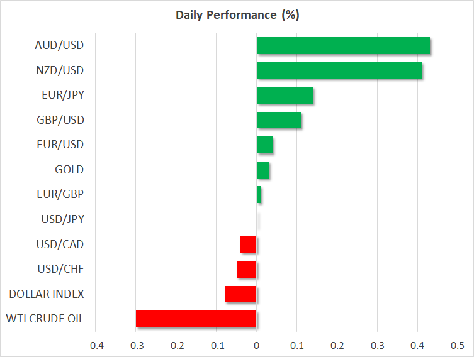This screenshot has height=357, width=474.
Task: Click the 0.5 horizontal axis tick label
Action: pos(458,346)
